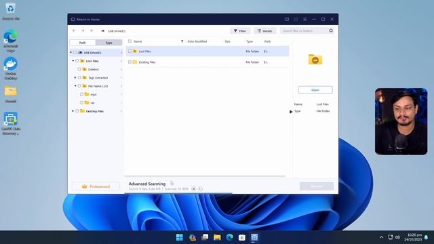434x244 pixels.
Task: Check the mp4 folder checkbox
Action: (x=81, y=94)
